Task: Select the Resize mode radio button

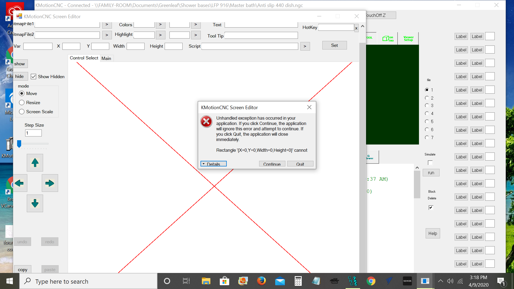Action: 22,102
